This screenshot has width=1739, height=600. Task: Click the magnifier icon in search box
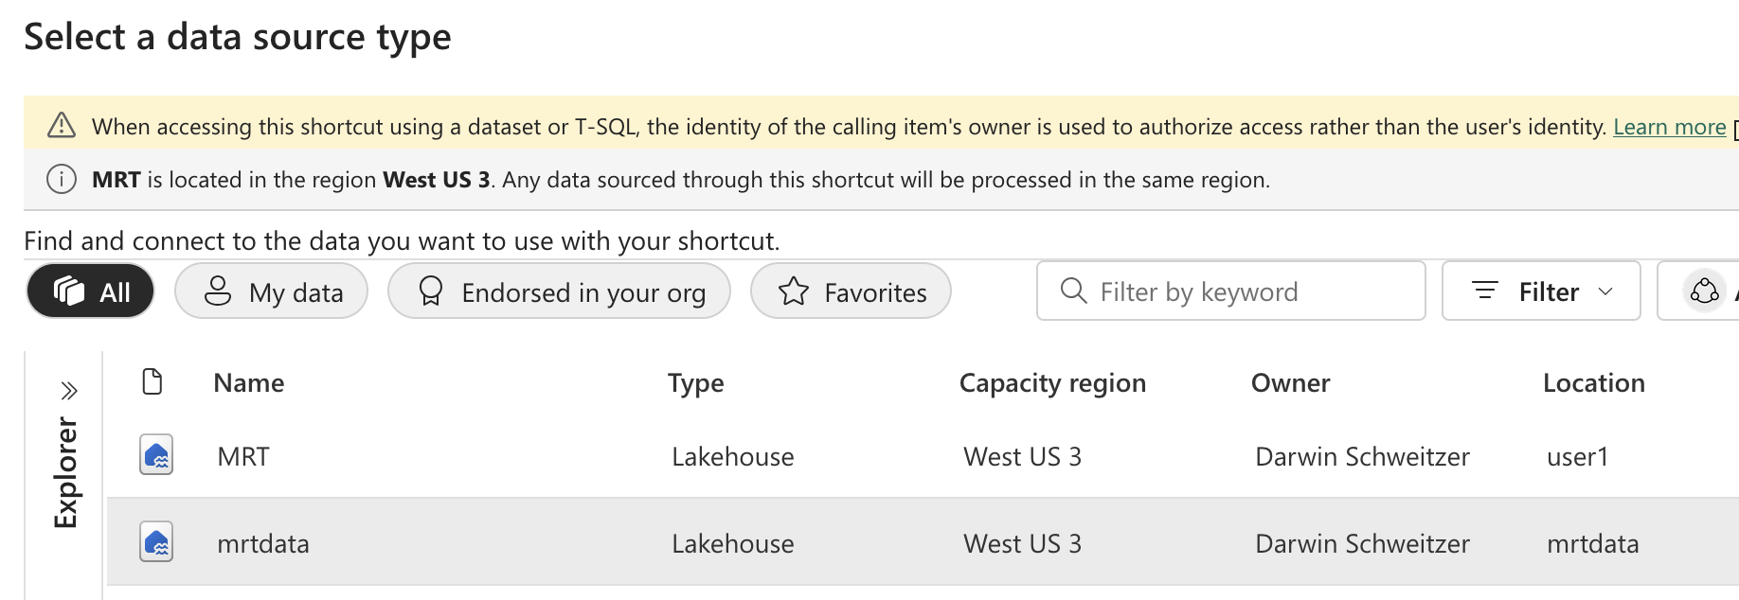(x=1073, y=291)
